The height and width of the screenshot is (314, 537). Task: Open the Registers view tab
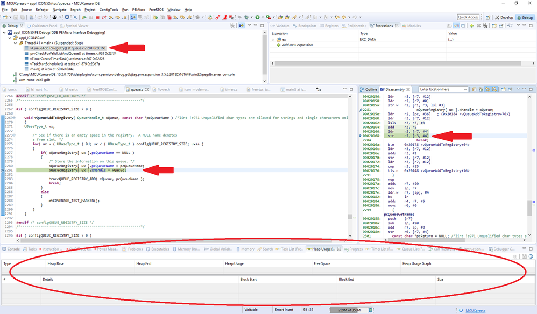tap(329, 26)
